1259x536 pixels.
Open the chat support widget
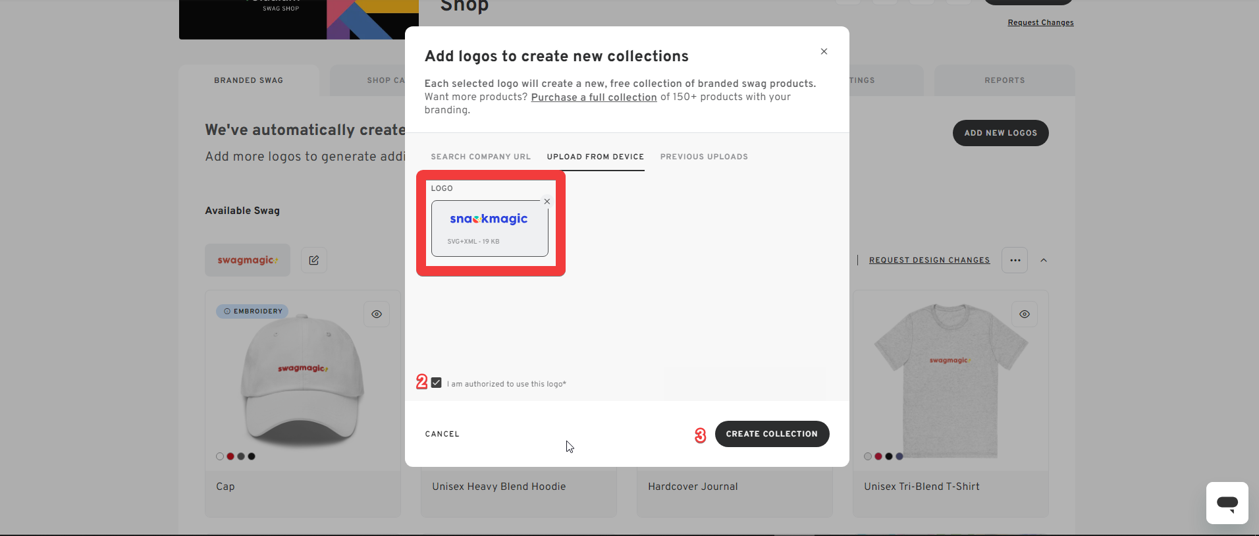pyautogui.click(x=1227, y=503)
